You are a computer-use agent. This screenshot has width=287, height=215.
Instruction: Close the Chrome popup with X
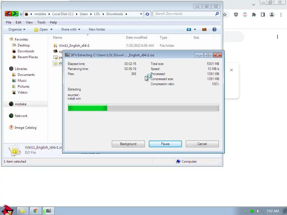coord(231,70)
